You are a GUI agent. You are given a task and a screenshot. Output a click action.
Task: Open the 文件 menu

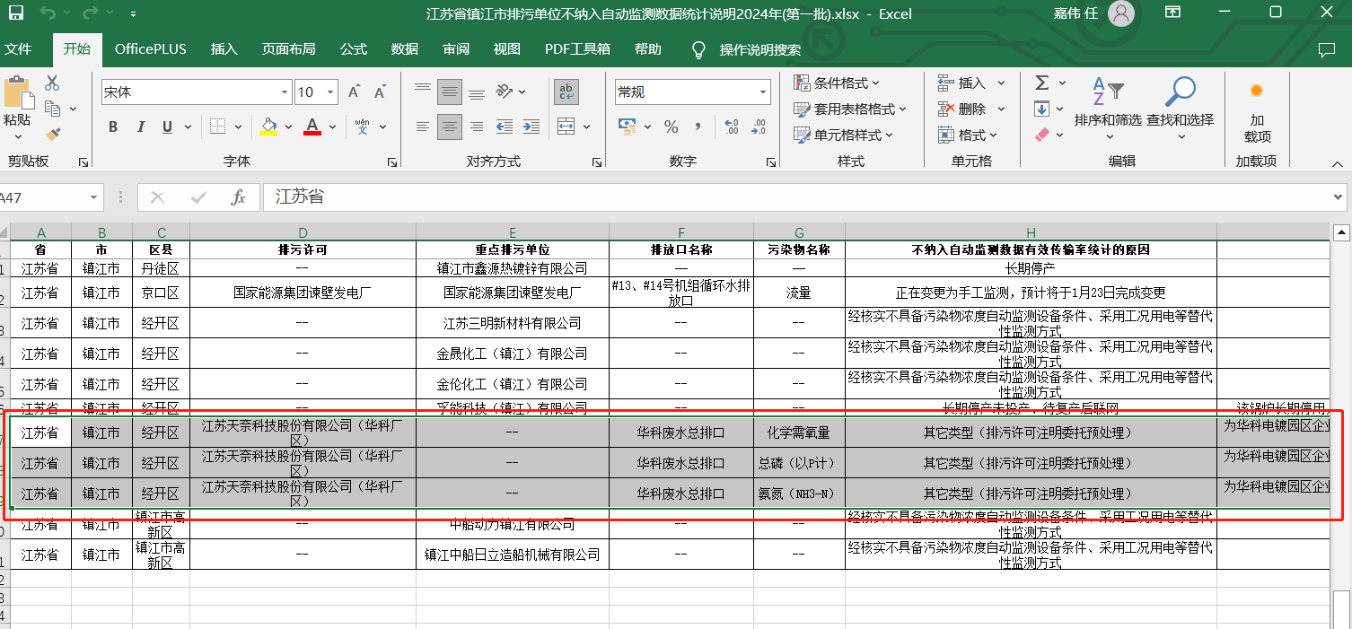click(x=18, y=49)
